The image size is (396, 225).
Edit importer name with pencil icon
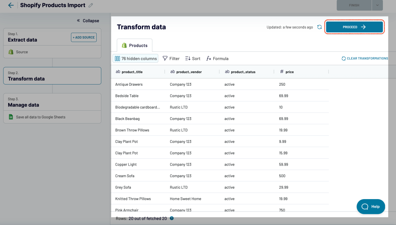(90, 5)
